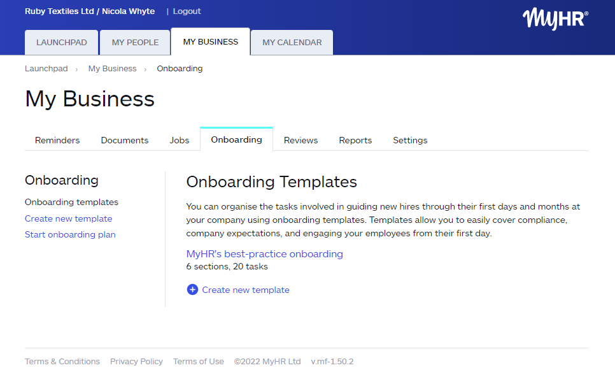Viewport: 615px width, 384px height.
Task: Switch to the Jobs sub-tab
Action: click(180, 140)
